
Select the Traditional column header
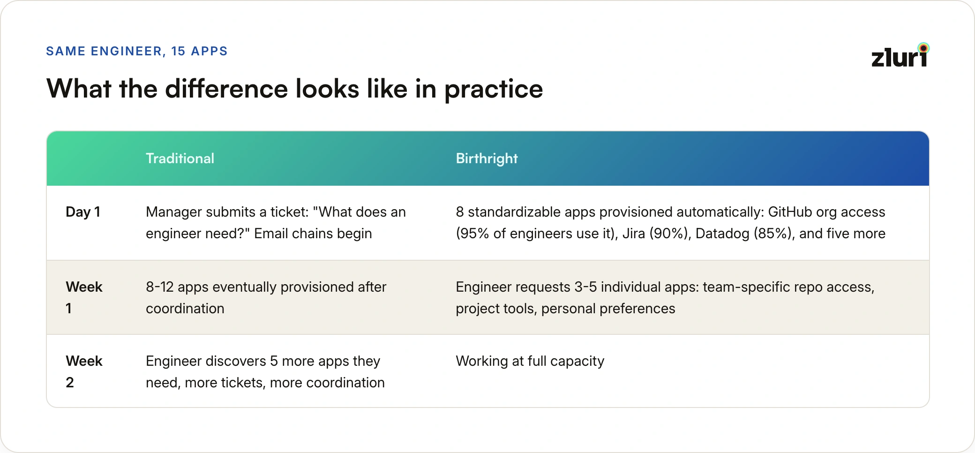point(180,159)
